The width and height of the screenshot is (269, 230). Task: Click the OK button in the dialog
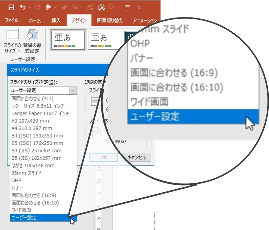(x=104, y=157)
